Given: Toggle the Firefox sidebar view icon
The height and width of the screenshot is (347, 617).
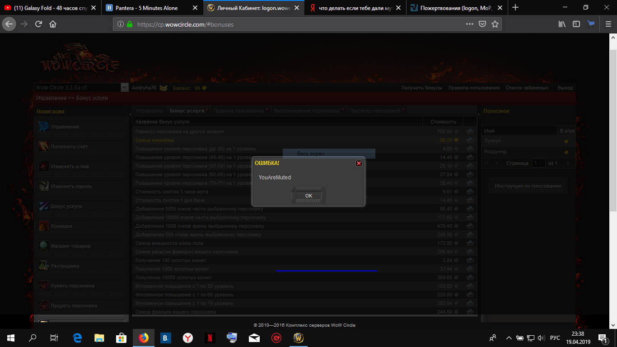Looking at the screenshot, I should [576, 24].
